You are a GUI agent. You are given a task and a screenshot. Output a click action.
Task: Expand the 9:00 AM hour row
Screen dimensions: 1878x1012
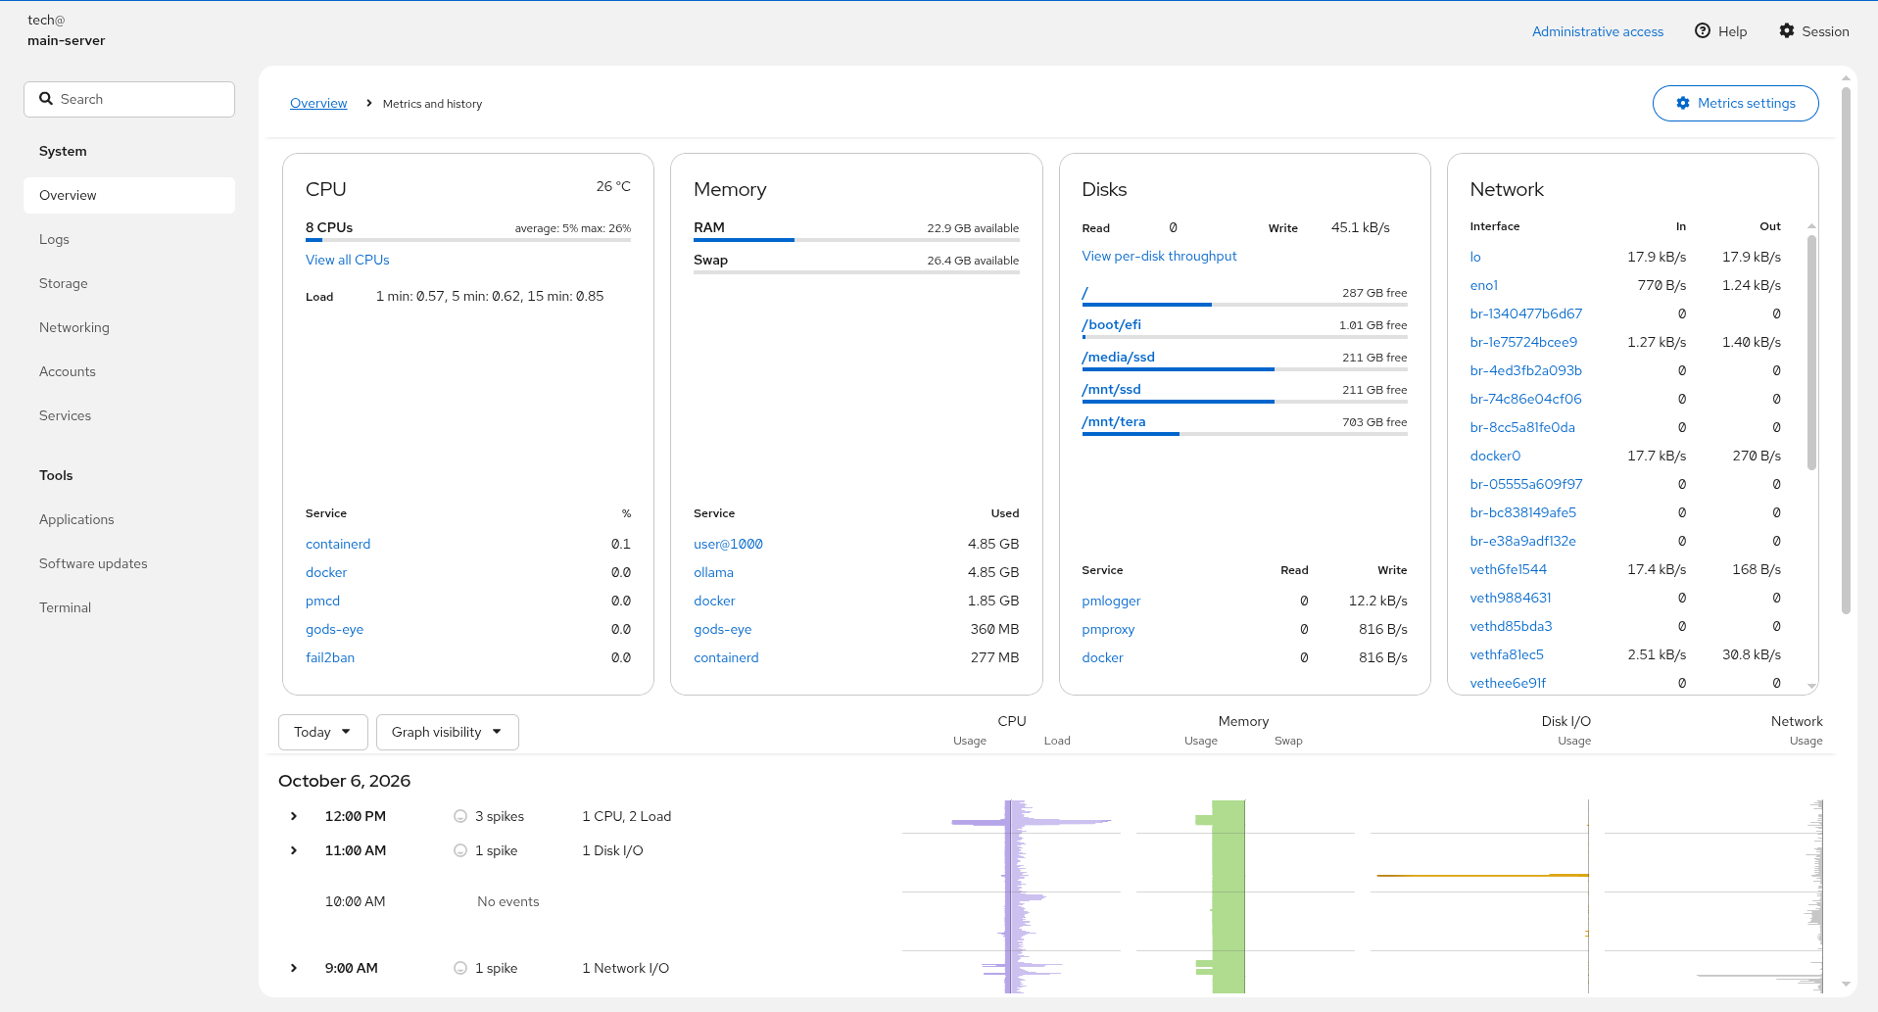coord(294,968)
